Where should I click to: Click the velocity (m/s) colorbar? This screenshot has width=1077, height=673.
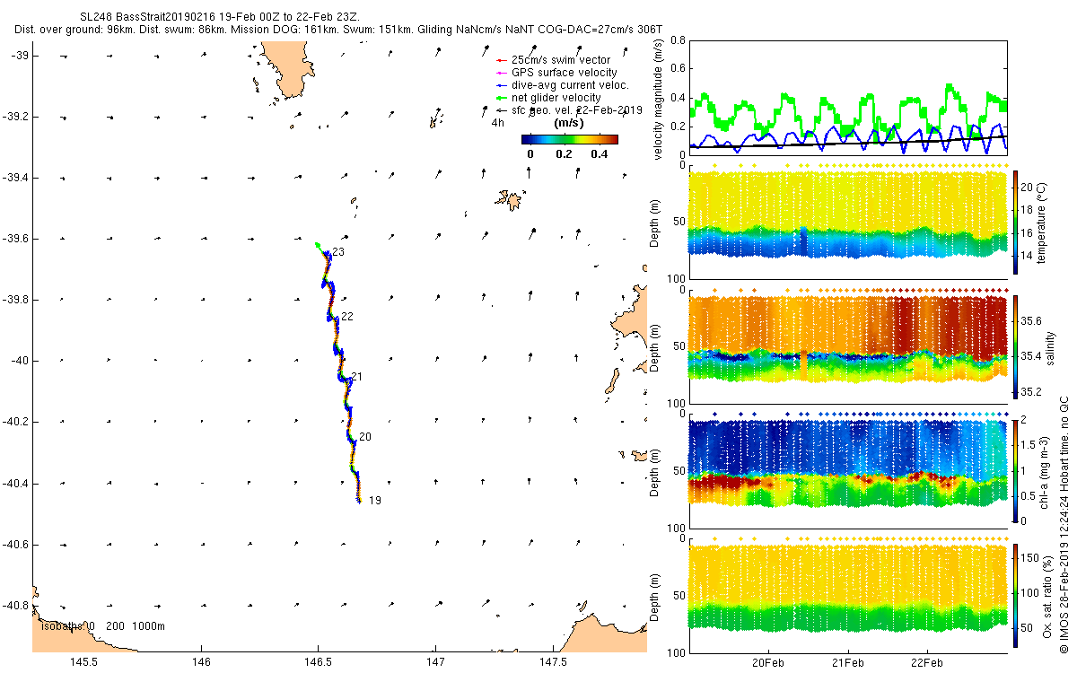coord(570,139)
